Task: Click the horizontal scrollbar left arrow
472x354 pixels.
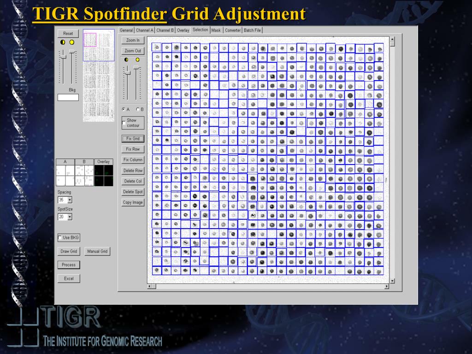Action: pos(149,286)
